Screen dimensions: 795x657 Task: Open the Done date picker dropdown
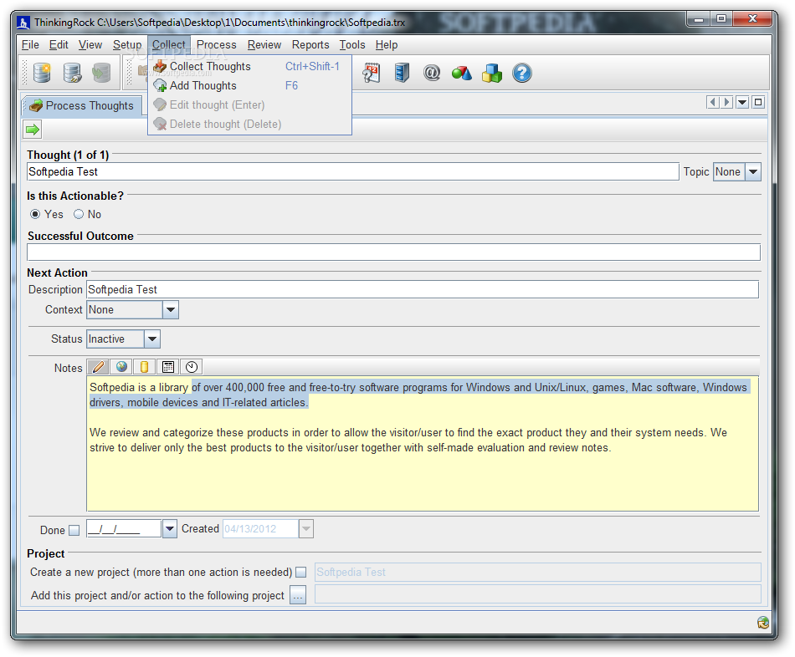point(169,529)
